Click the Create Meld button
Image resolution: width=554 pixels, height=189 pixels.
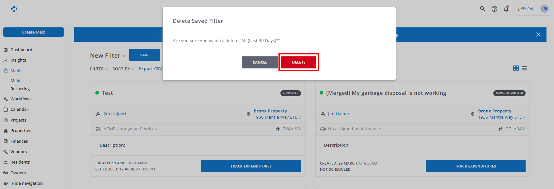pyautogui.click(x=34, y=32)
